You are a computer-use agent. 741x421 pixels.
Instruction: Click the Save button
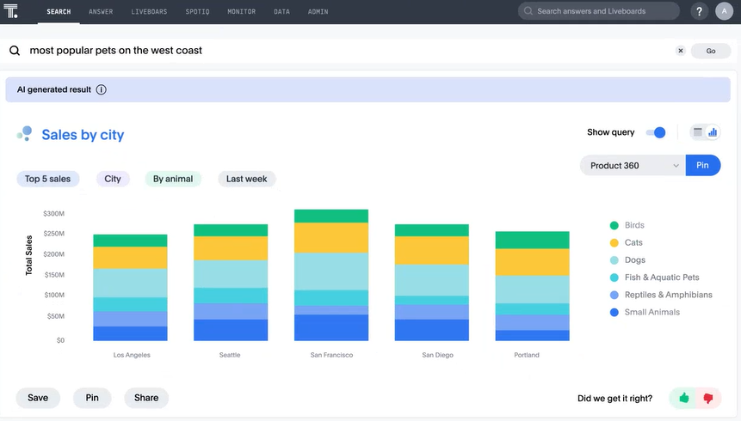coord(38,398)
